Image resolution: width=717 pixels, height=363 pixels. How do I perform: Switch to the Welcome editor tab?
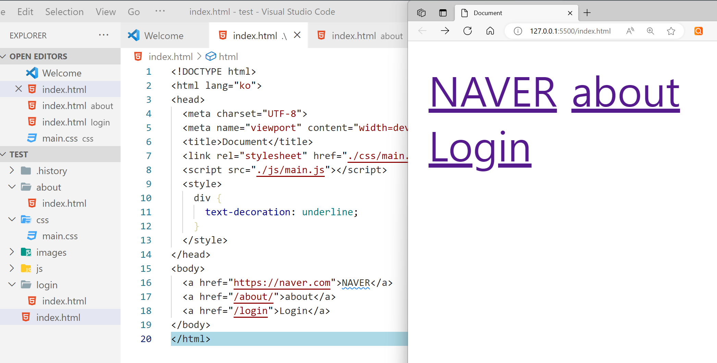(x=164, y=35)
